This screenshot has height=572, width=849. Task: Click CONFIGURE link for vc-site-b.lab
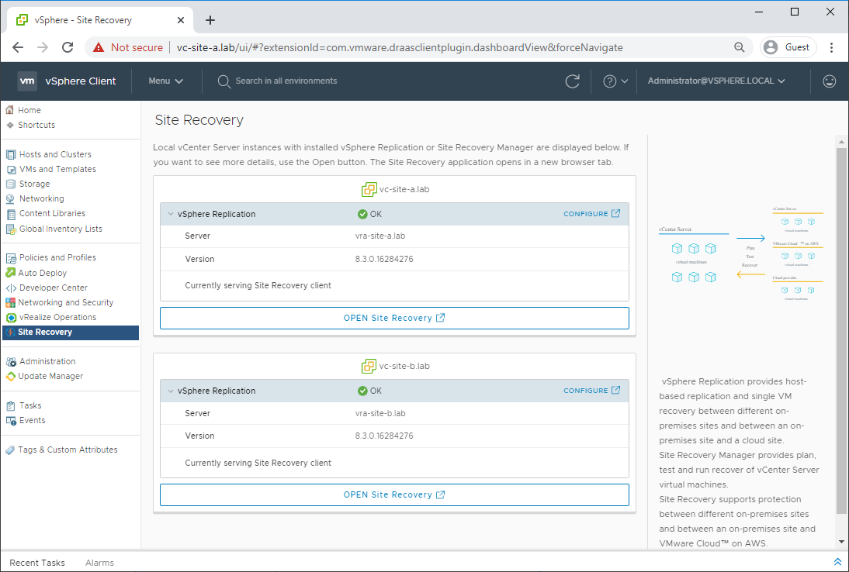click(x=592, y=391)
